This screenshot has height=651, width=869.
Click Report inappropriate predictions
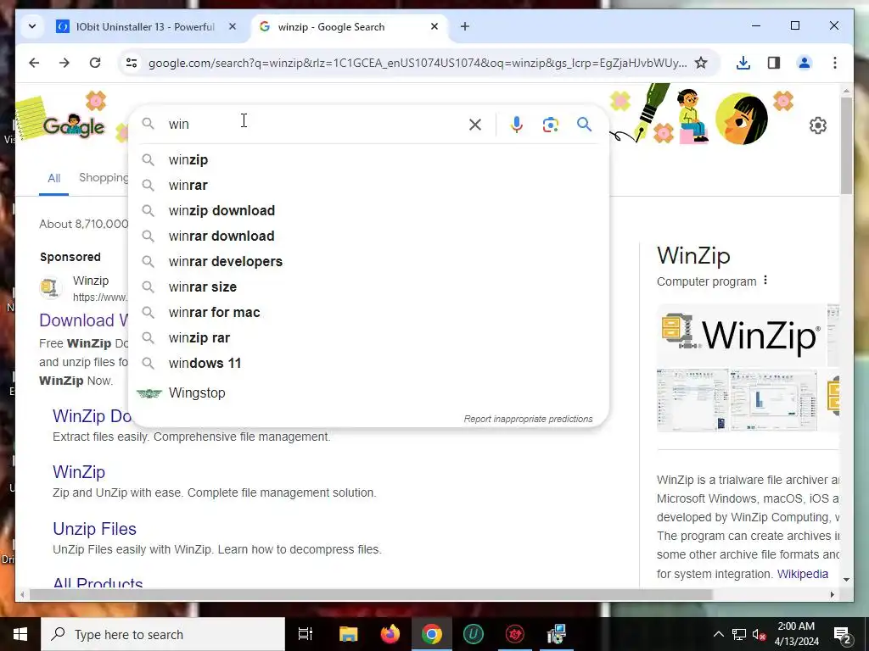click(528, 419)
